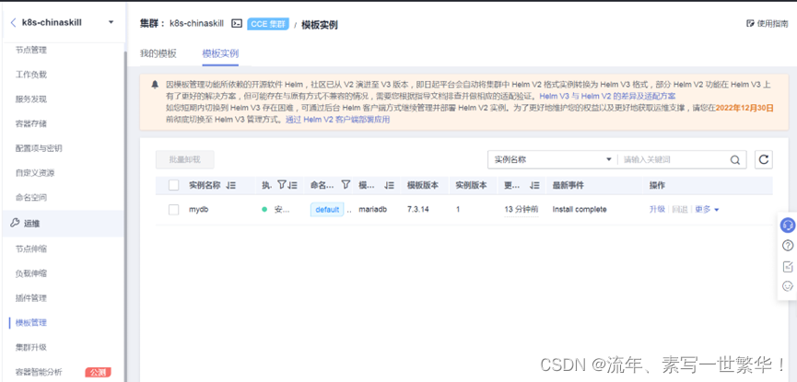Switch to the 模板实例 tab

[220, 53]
